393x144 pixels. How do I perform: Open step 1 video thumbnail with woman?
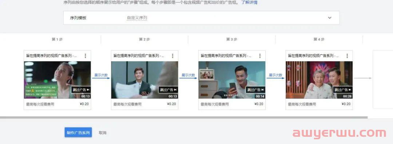57,80
